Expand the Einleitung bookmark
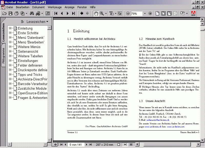This screenshot has height=148, width=205. pyautogui.click(x=10, y=28)
